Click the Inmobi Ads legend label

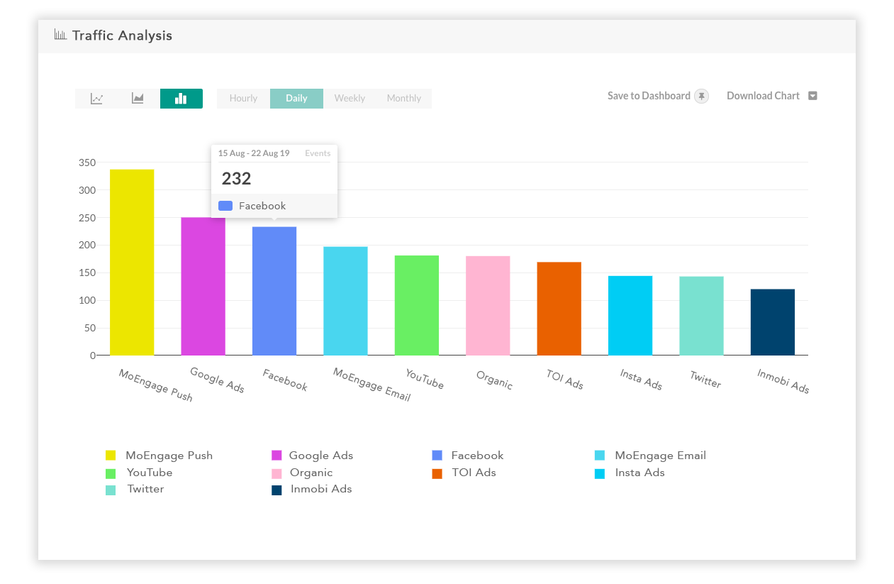(321, 489)
